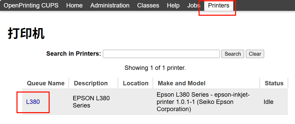The height and width of the screenshot is (124, 295).
Task: View the Jobs tab
Action: [193, 5]
